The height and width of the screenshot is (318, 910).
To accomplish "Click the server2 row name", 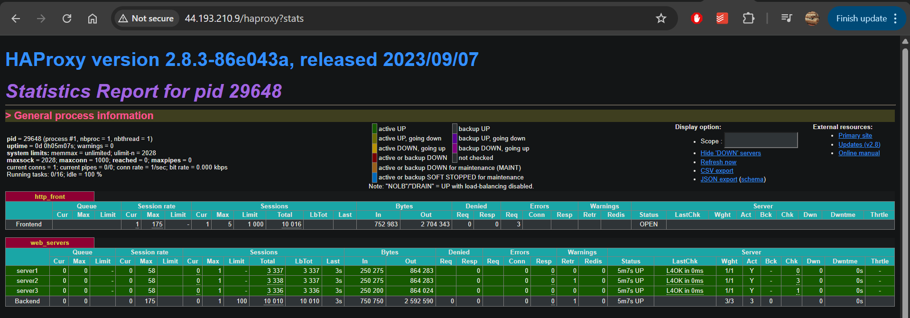I will click(27, 281).
